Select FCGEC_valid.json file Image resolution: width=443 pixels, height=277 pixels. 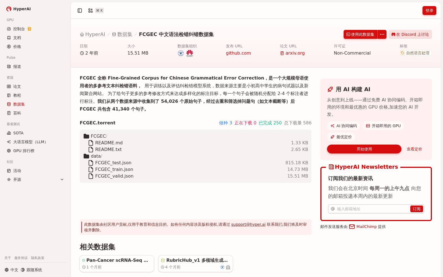click(x=195, y=176)
